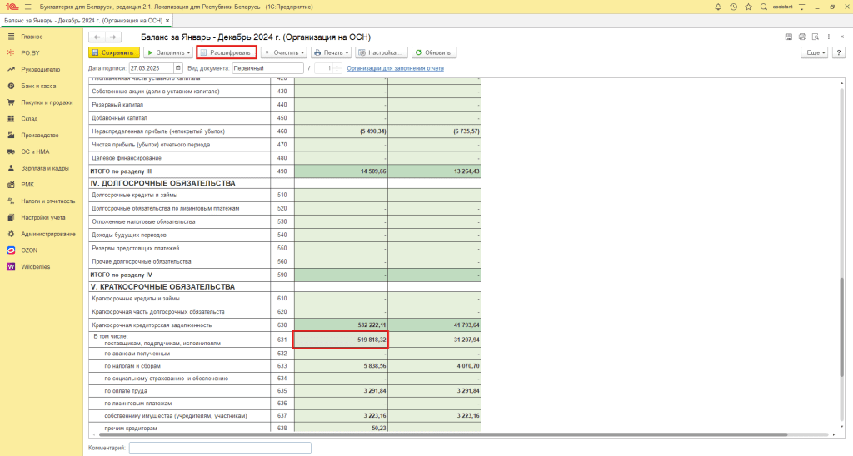
Task: Open the Руководителю section
Action: 40,70
